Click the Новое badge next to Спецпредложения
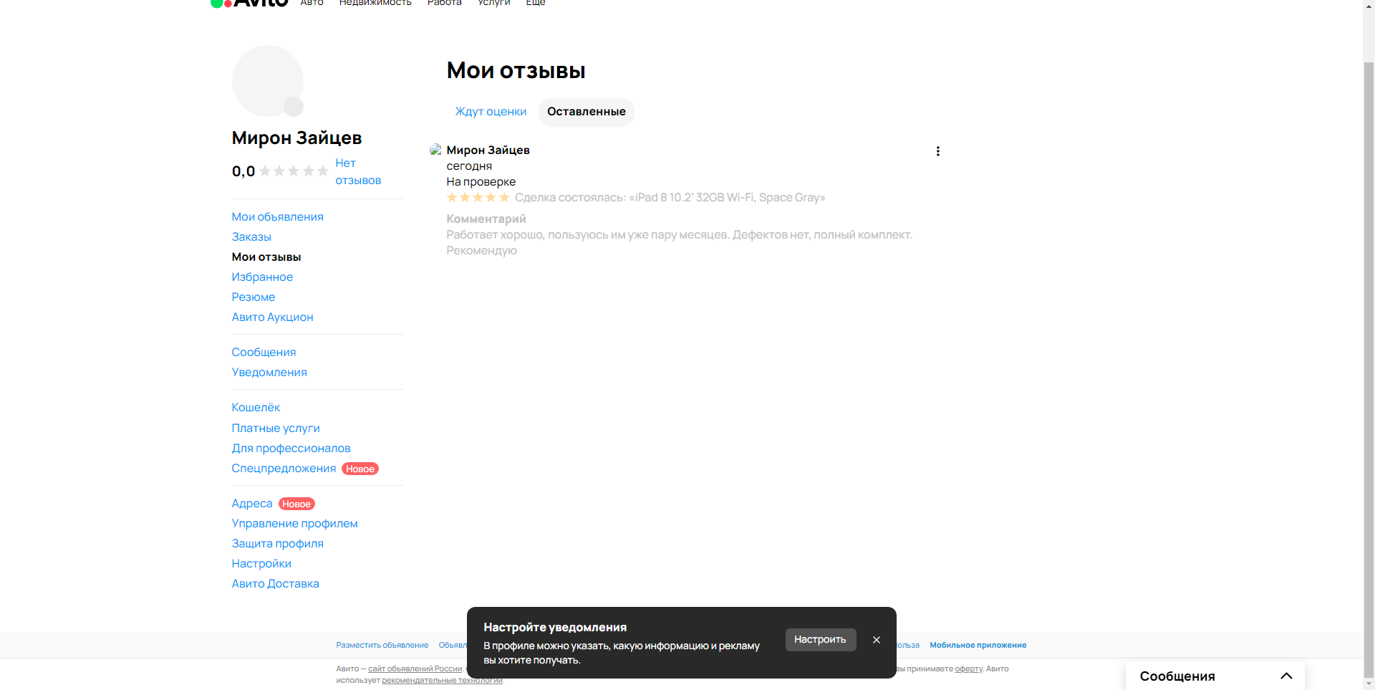Screen dimensions: 1375x690 [360, 469]
